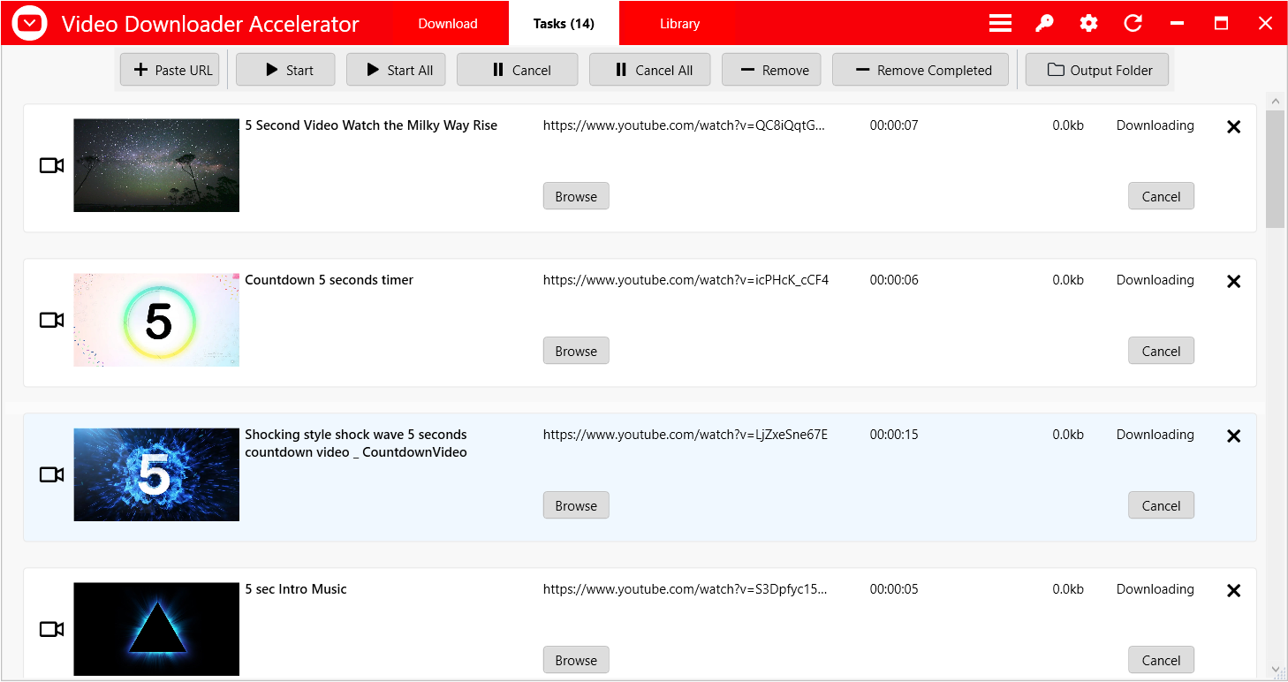
Task: Browse the Milky Way video location
Action: pos(575,195)
